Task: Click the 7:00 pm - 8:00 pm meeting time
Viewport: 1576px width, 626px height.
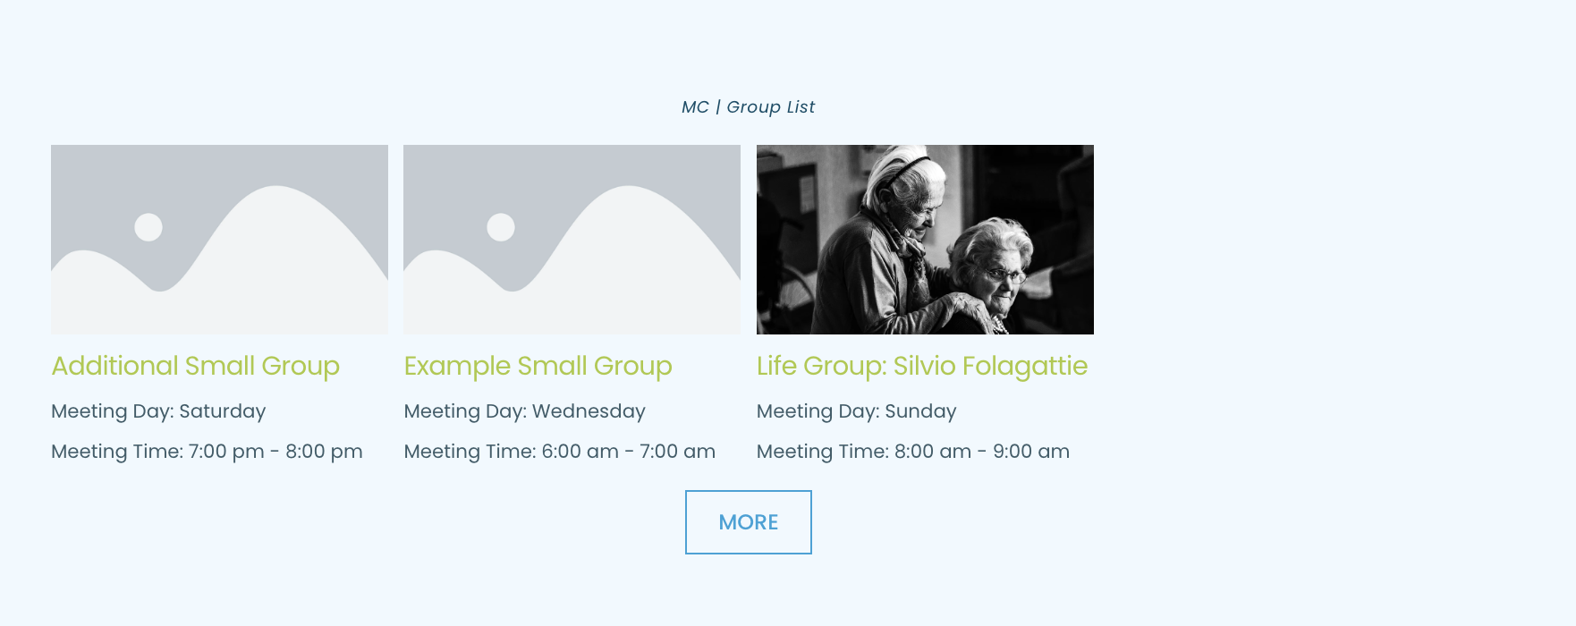Action: 208,452
